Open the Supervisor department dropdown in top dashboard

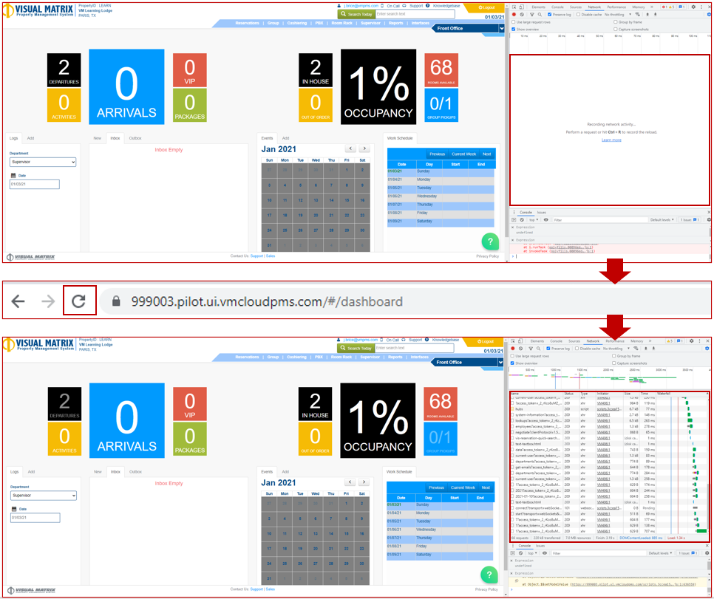tap(43, 162)
